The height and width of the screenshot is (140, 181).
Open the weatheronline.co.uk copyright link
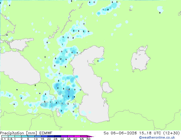157,137
